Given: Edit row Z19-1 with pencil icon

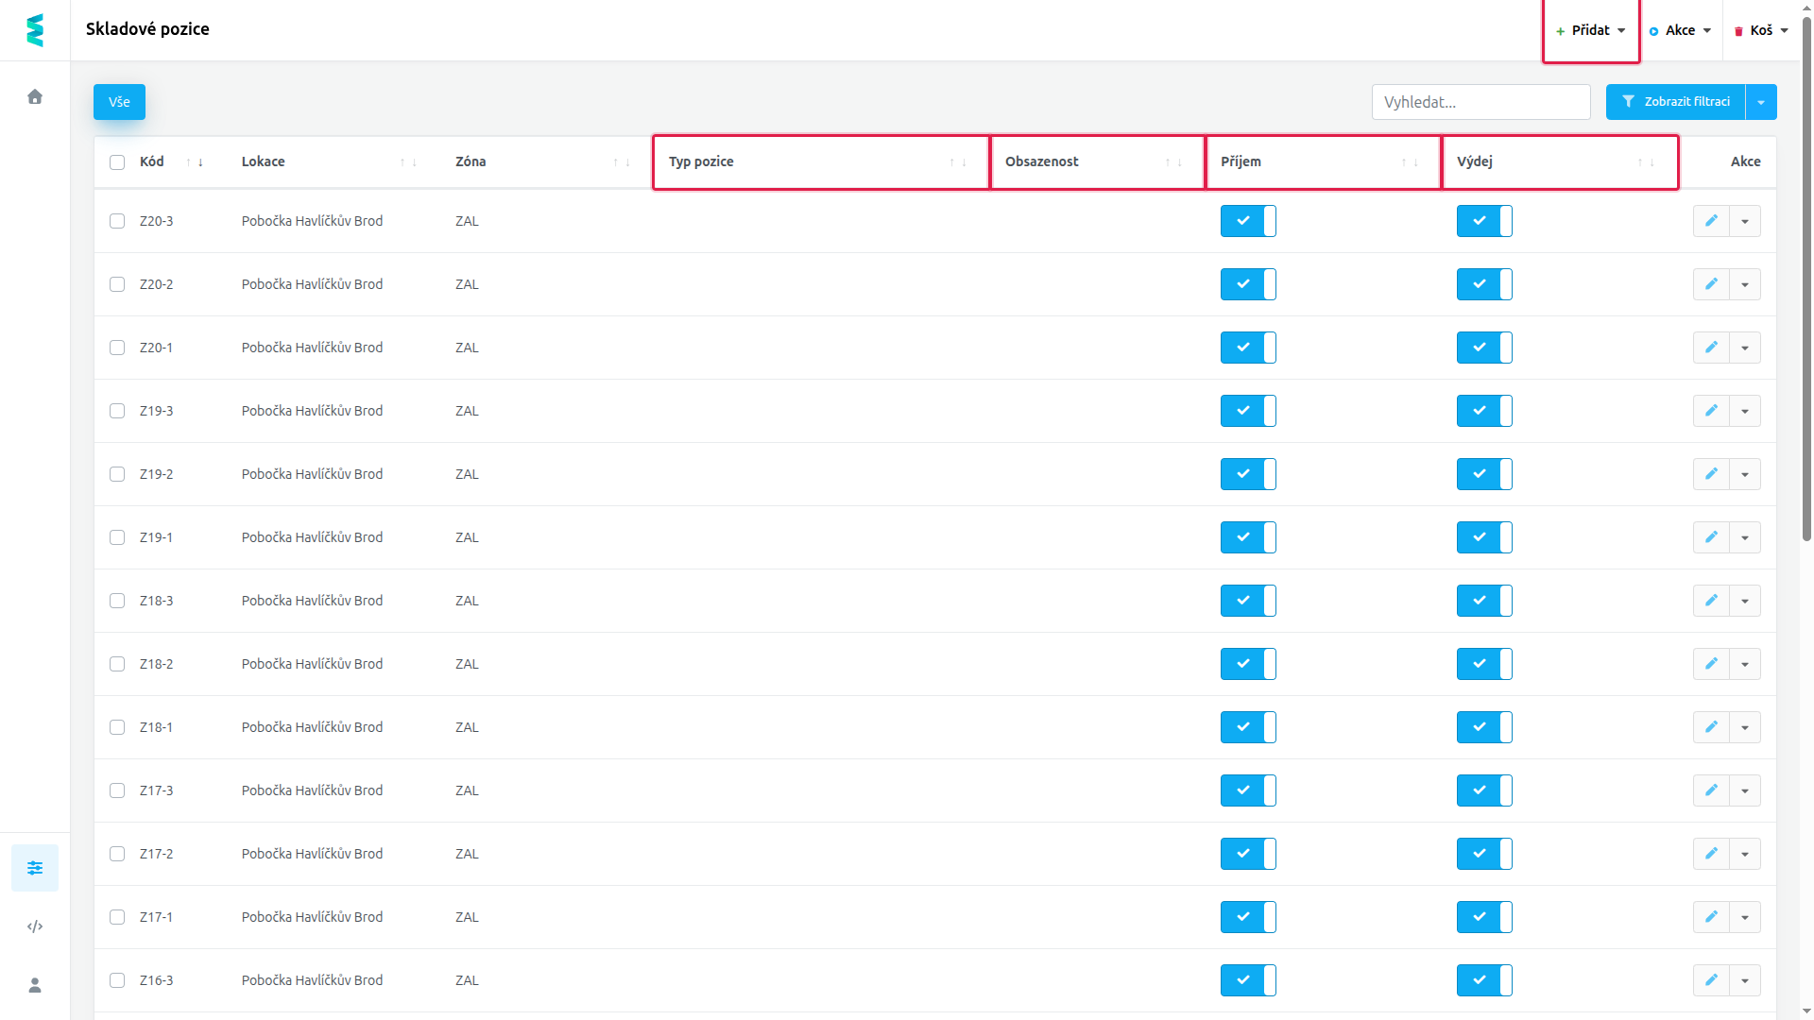Looking at the screenshot, I should coord(1711,537).
